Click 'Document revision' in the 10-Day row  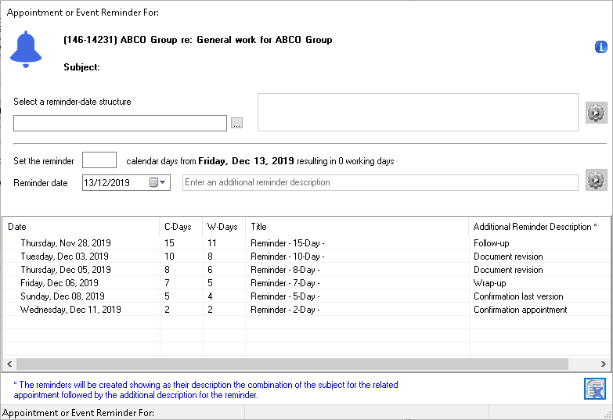click(508, 257)
